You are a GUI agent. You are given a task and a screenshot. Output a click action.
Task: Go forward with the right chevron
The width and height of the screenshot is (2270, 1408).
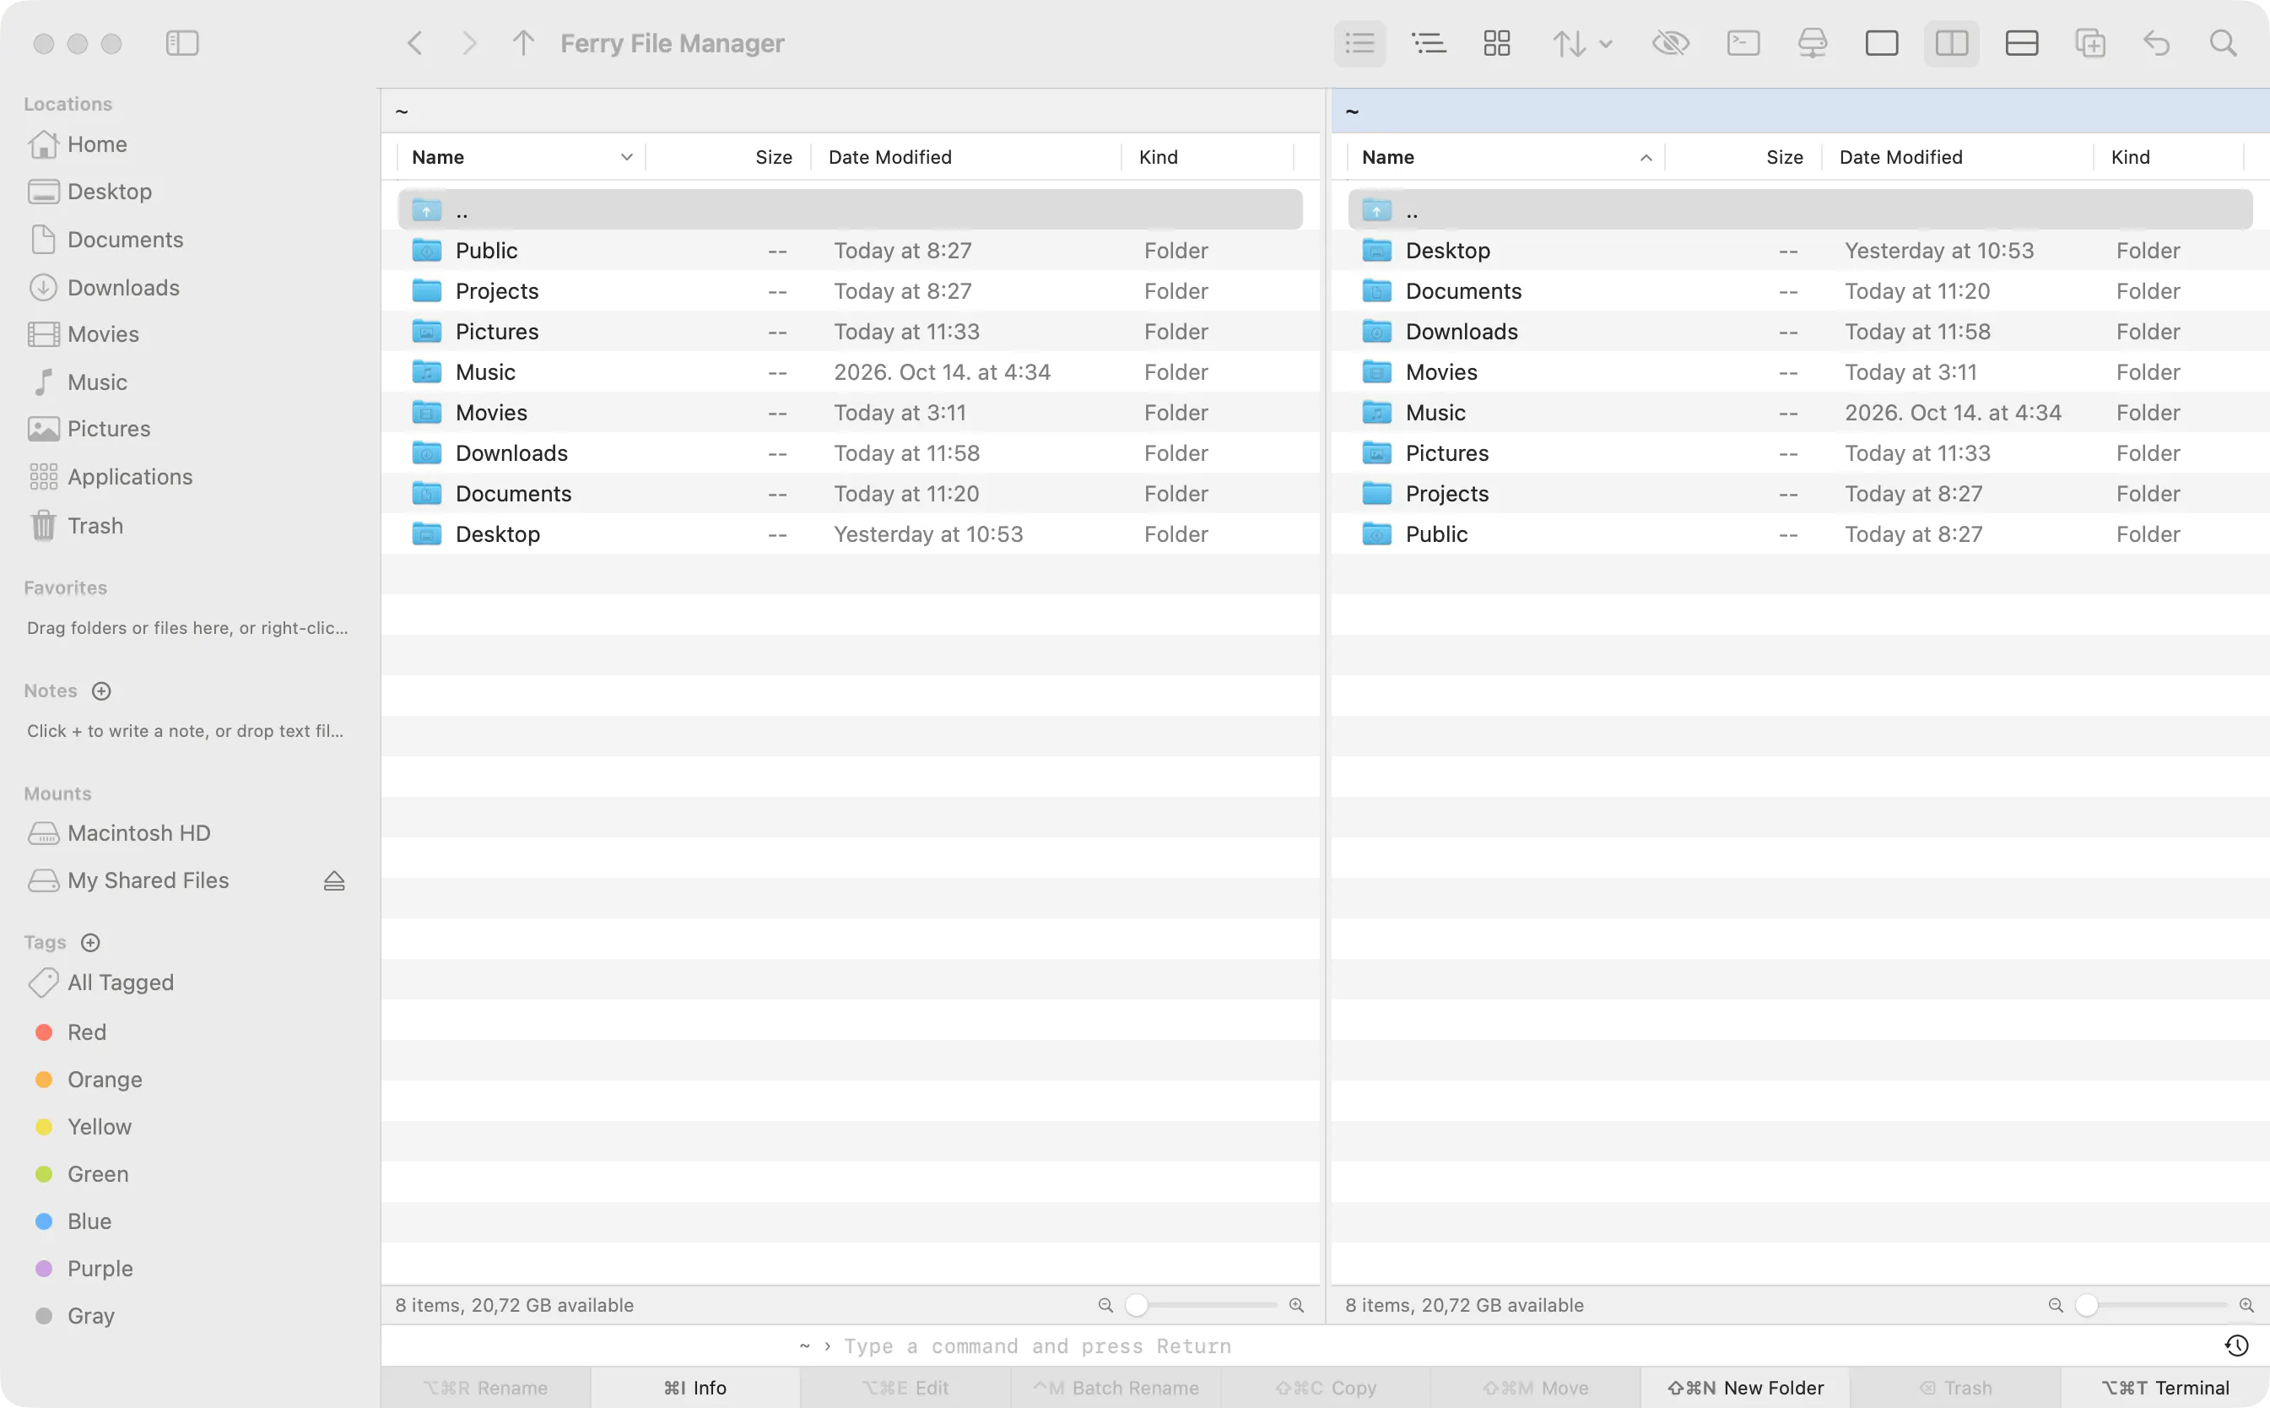click(469, 43)
